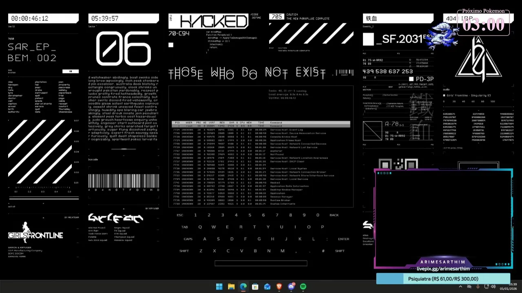Viewport: 522px width, 293px height.
Task: Open File Explorer from the taskbar
Action: 231,286
